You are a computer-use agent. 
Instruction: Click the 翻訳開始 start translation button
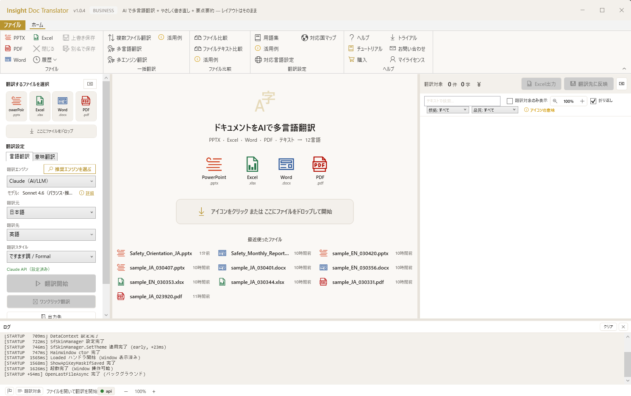(x=51, y=283)
